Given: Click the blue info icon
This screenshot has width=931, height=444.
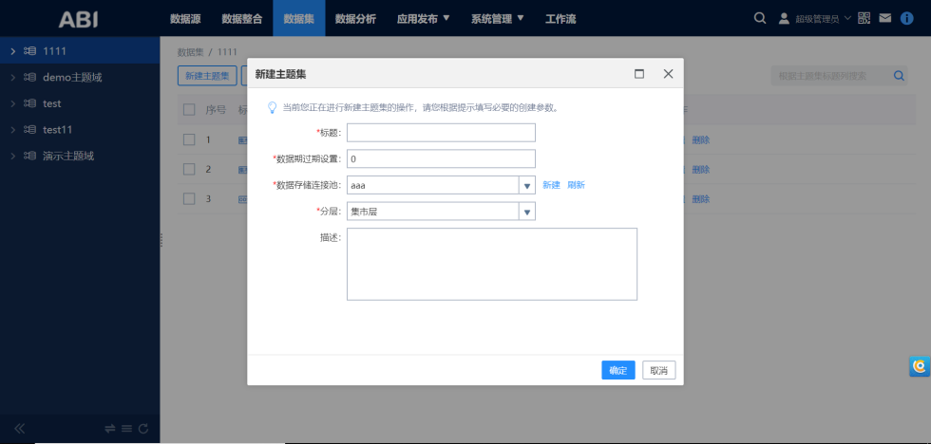Looking at the screenshot, I should click(906, 18).
